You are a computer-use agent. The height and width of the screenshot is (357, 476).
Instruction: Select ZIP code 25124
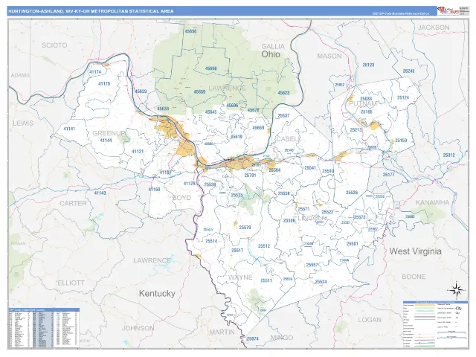403,97
